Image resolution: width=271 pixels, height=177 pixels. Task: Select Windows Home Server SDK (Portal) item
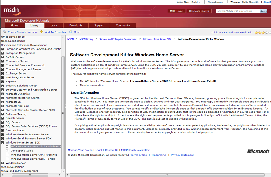tap(33, 159)
